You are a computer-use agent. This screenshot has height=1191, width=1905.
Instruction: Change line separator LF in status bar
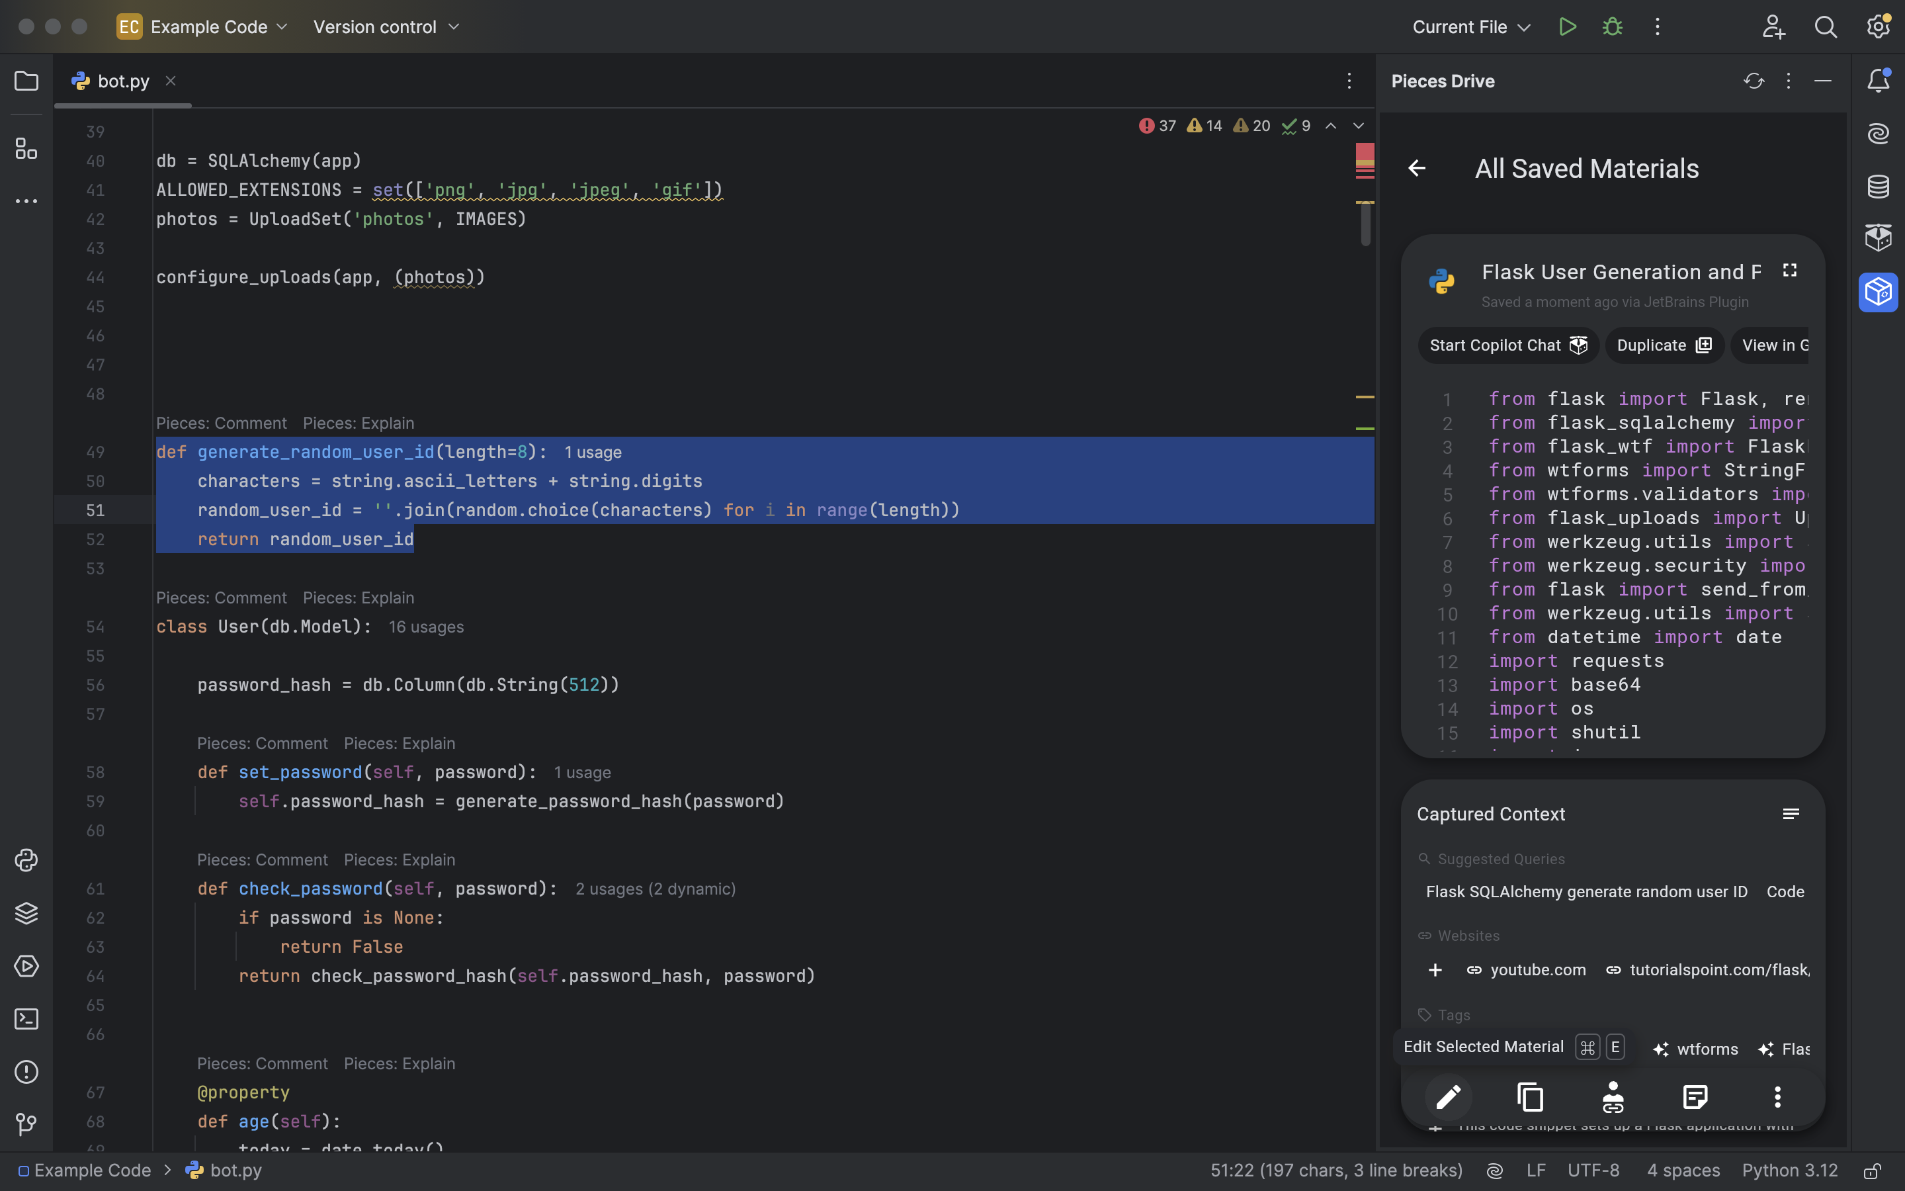point(1536,1170)
